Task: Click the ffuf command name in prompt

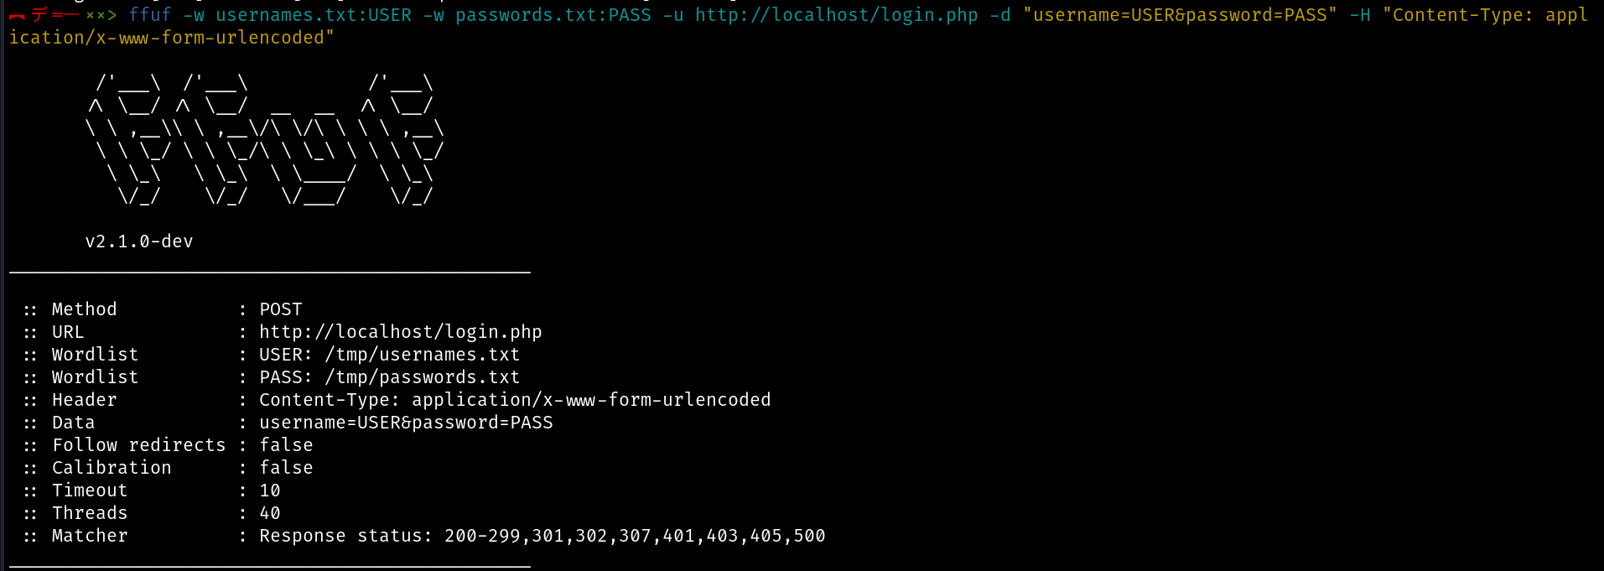Action: click(x=150, y=15)
